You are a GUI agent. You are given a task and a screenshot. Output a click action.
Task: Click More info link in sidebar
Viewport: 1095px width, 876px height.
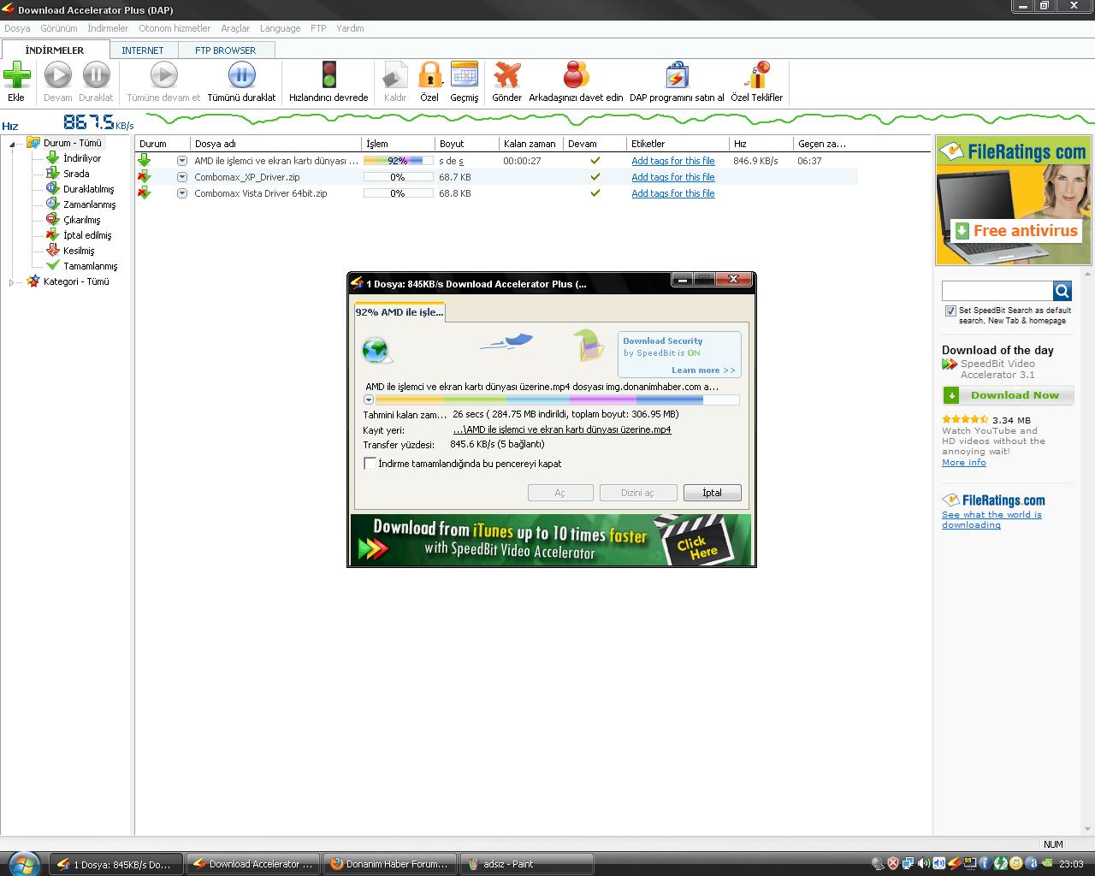tap(964, 462)
